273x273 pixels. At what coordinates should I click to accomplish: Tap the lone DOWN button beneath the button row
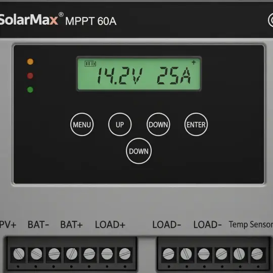tap(139, 151)
